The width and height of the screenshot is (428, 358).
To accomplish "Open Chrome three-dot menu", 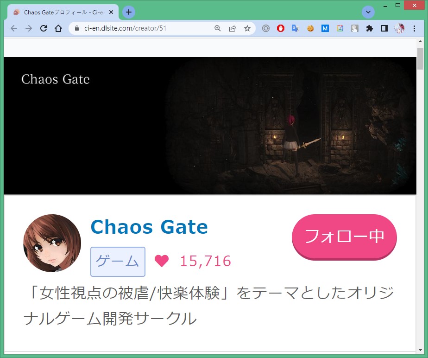I will click(415, 28).
